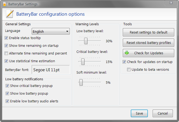Enable Alternate time remaining and percent

(6, 53)
